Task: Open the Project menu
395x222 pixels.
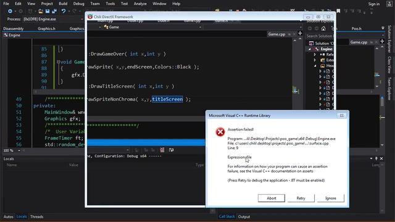Action: pos(47,4)
